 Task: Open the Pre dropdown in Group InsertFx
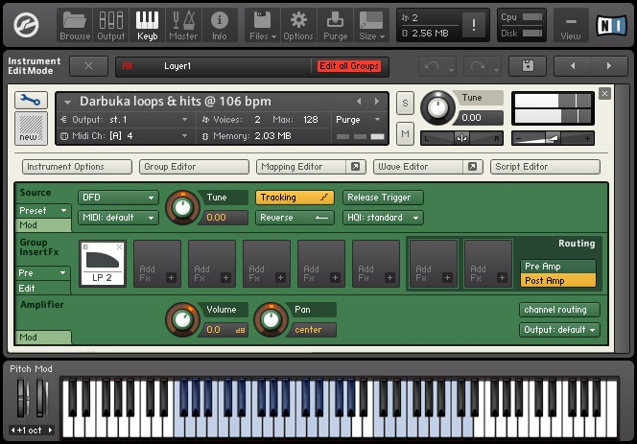pos(43,273)
